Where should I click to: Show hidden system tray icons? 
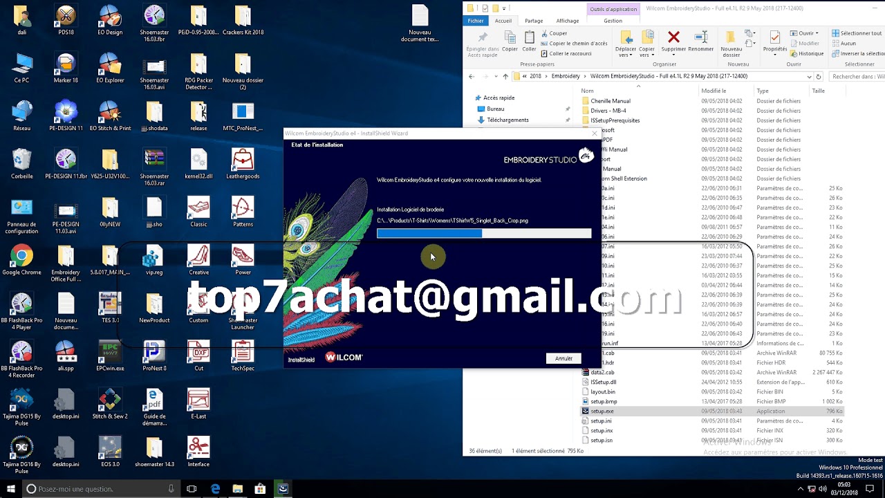801,489
